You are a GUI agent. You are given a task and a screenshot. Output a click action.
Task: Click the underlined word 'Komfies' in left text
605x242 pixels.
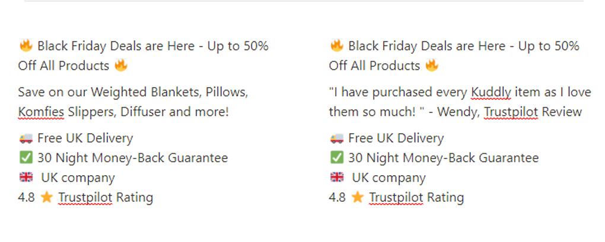(x=42, y=112)
